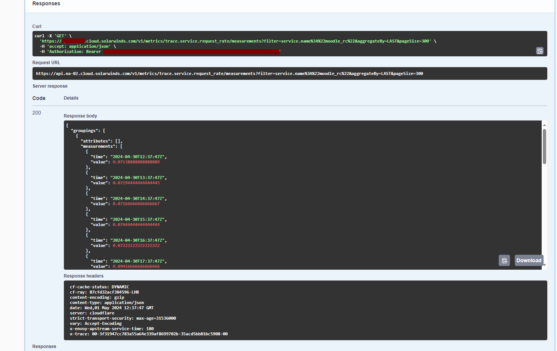This screenshot has width=557, height=351.
Task: Click the Details column header
Action: click(x=71, y=98)
